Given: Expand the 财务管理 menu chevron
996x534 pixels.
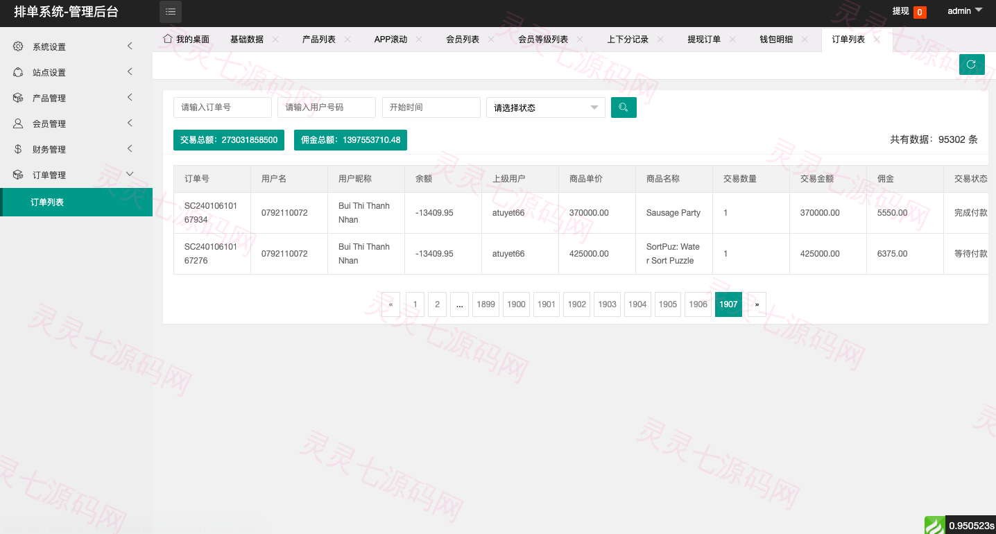Looking at the screenshot, I should coord(130,149).
